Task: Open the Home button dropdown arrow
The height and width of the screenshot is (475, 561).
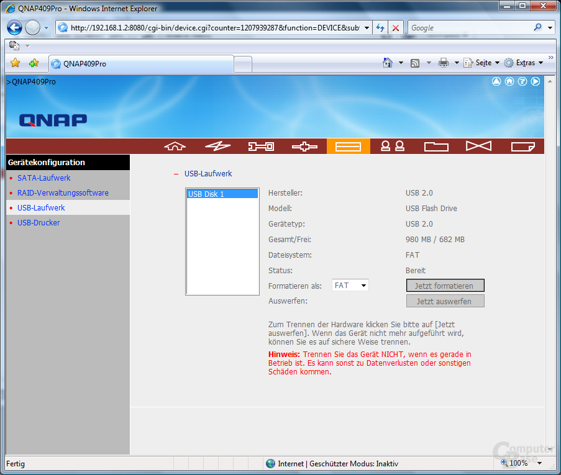Action: pos(401,63)
